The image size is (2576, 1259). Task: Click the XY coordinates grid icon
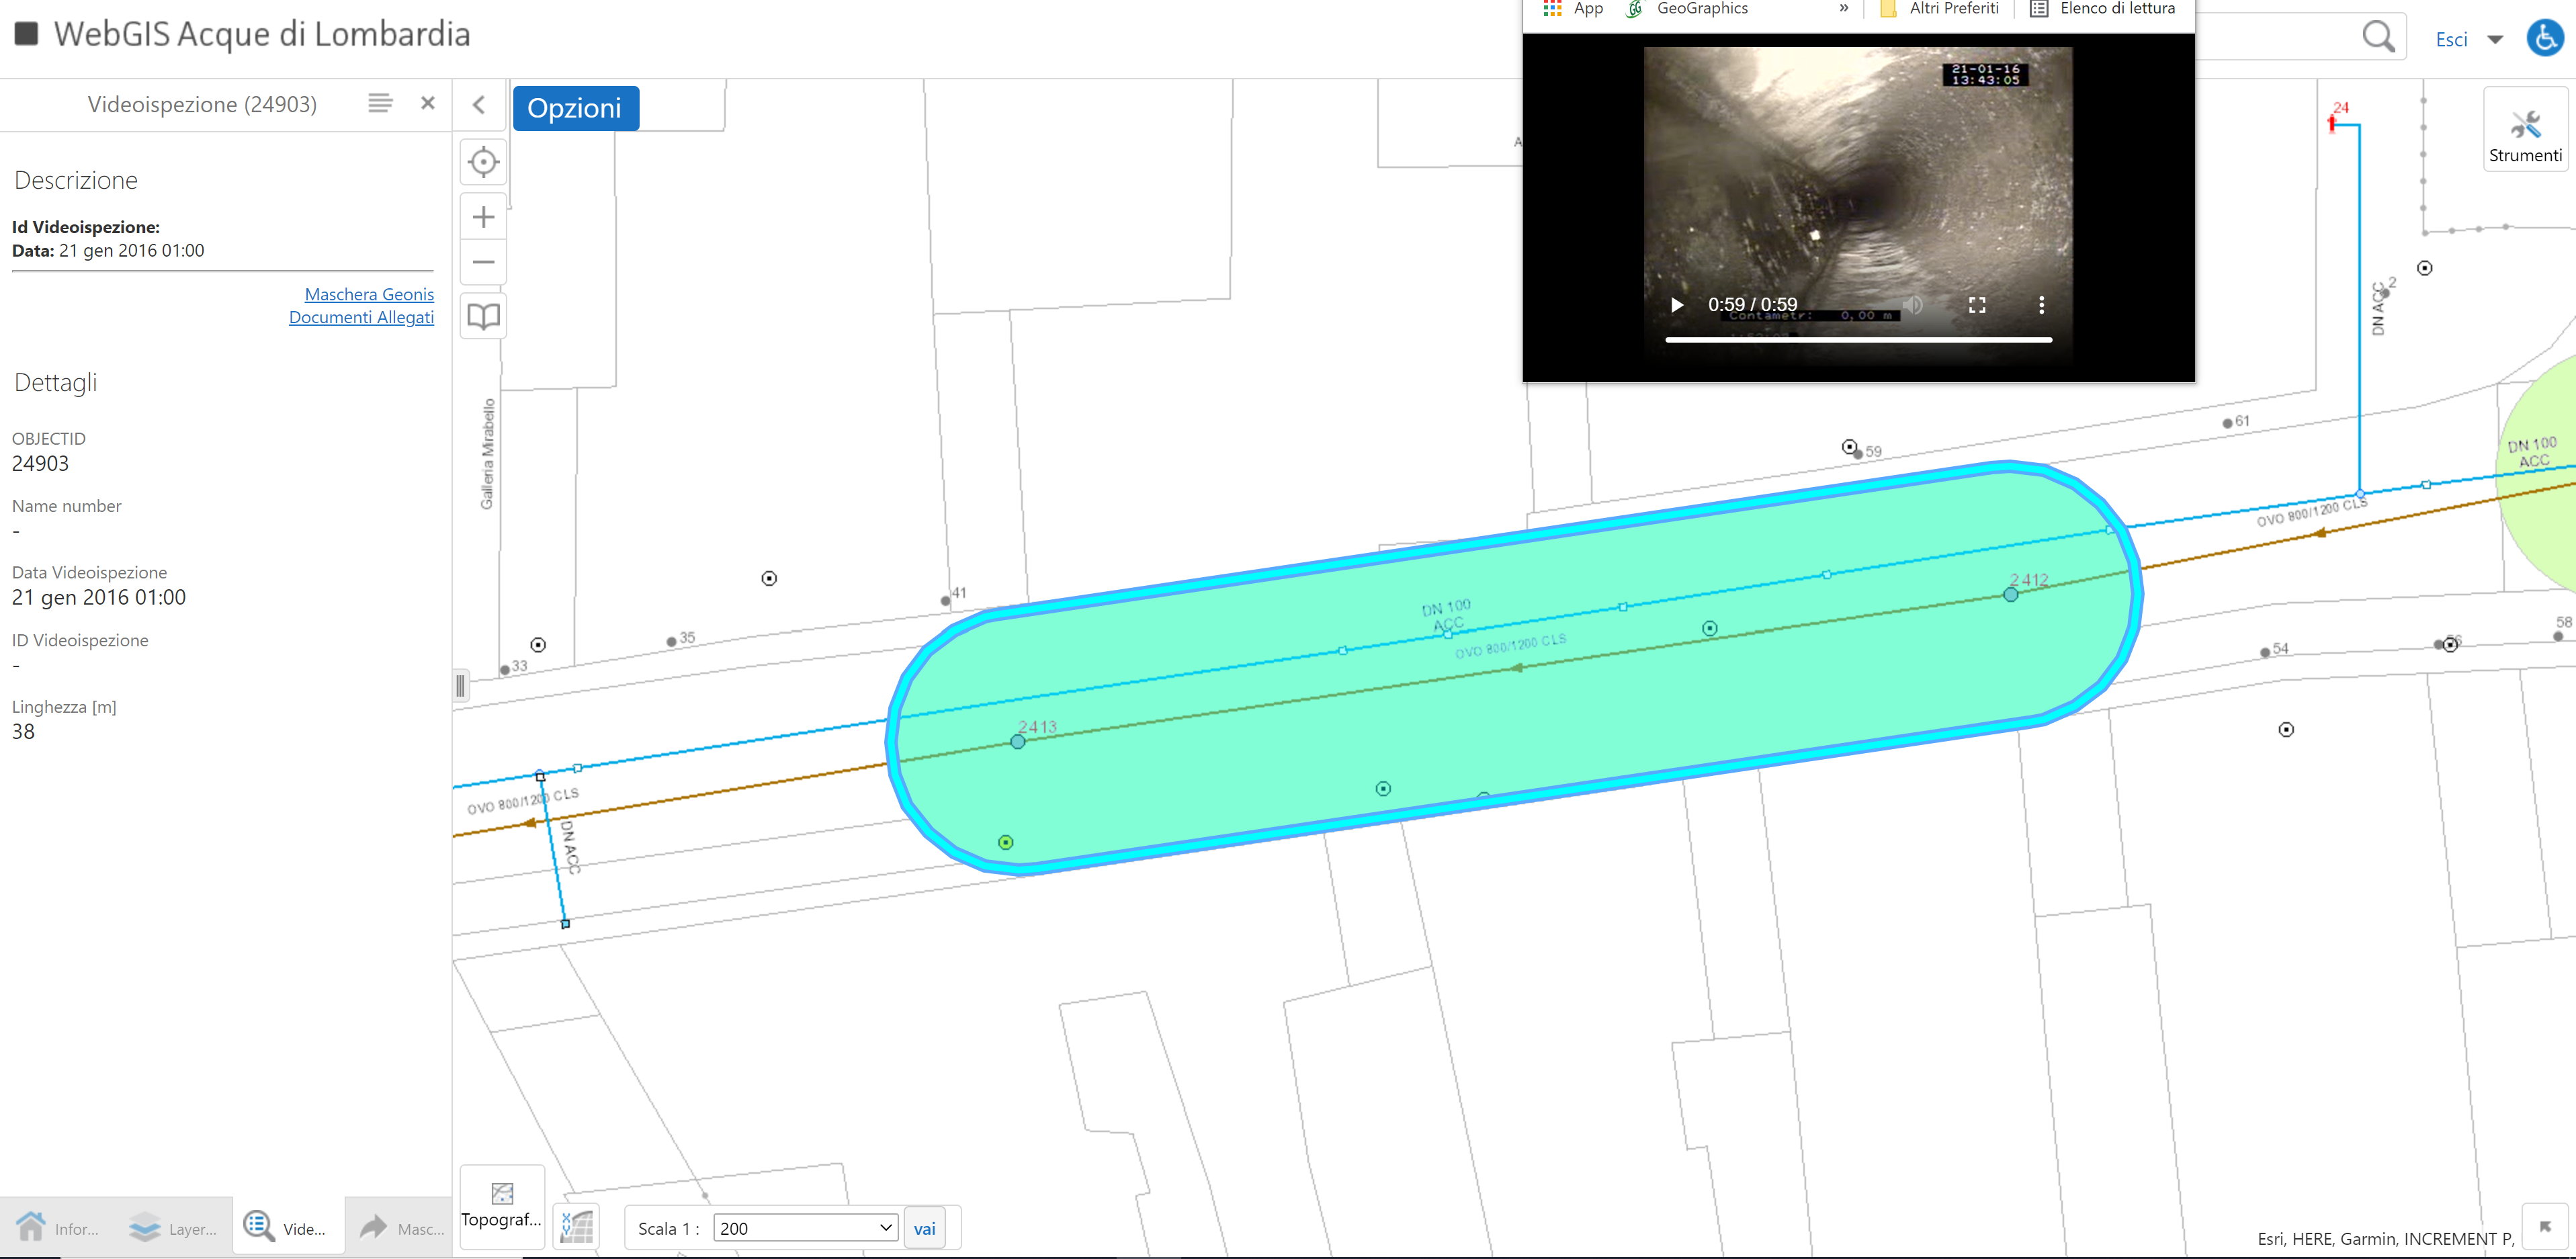tap(577, 1226)
